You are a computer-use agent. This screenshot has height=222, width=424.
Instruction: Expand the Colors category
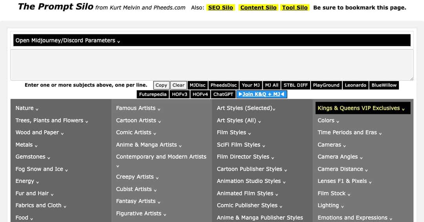(328, 120)
